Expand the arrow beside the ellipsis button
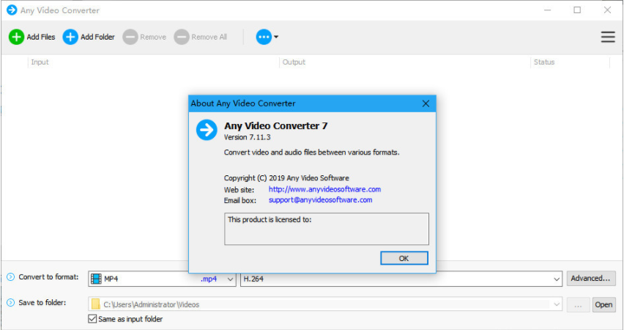 pyautogui.click(x=276, y=37)
